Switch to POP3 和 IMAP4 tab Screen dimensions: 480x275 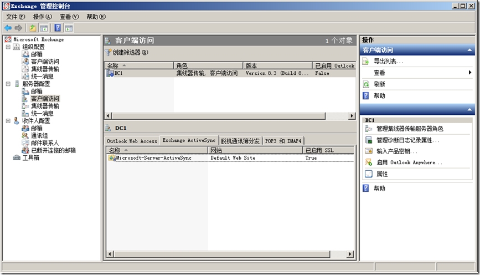pyautogui.click(x=283, y=141)
